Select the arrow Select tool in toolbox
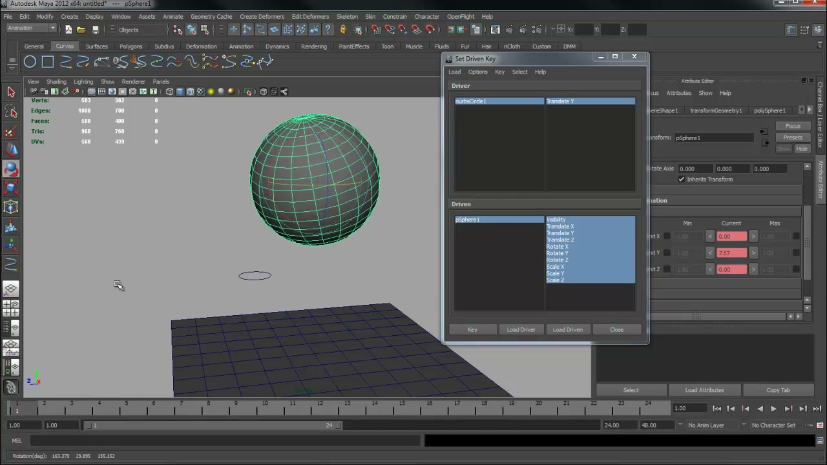 (x=11, y=92)
